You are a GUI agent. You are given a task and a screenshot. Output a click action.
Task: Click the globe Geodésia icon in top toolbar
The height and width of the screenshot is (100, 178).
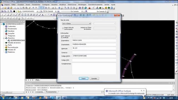[x=86, y=8]
